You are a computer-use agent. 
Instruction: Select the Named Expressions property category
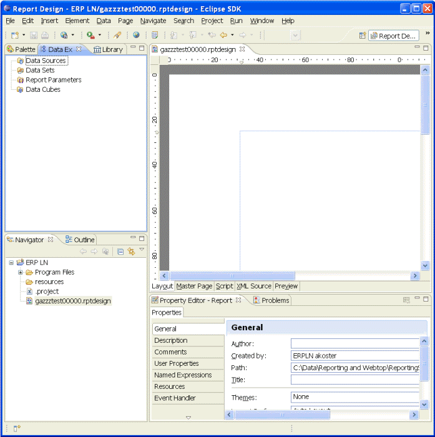(183, 375)
